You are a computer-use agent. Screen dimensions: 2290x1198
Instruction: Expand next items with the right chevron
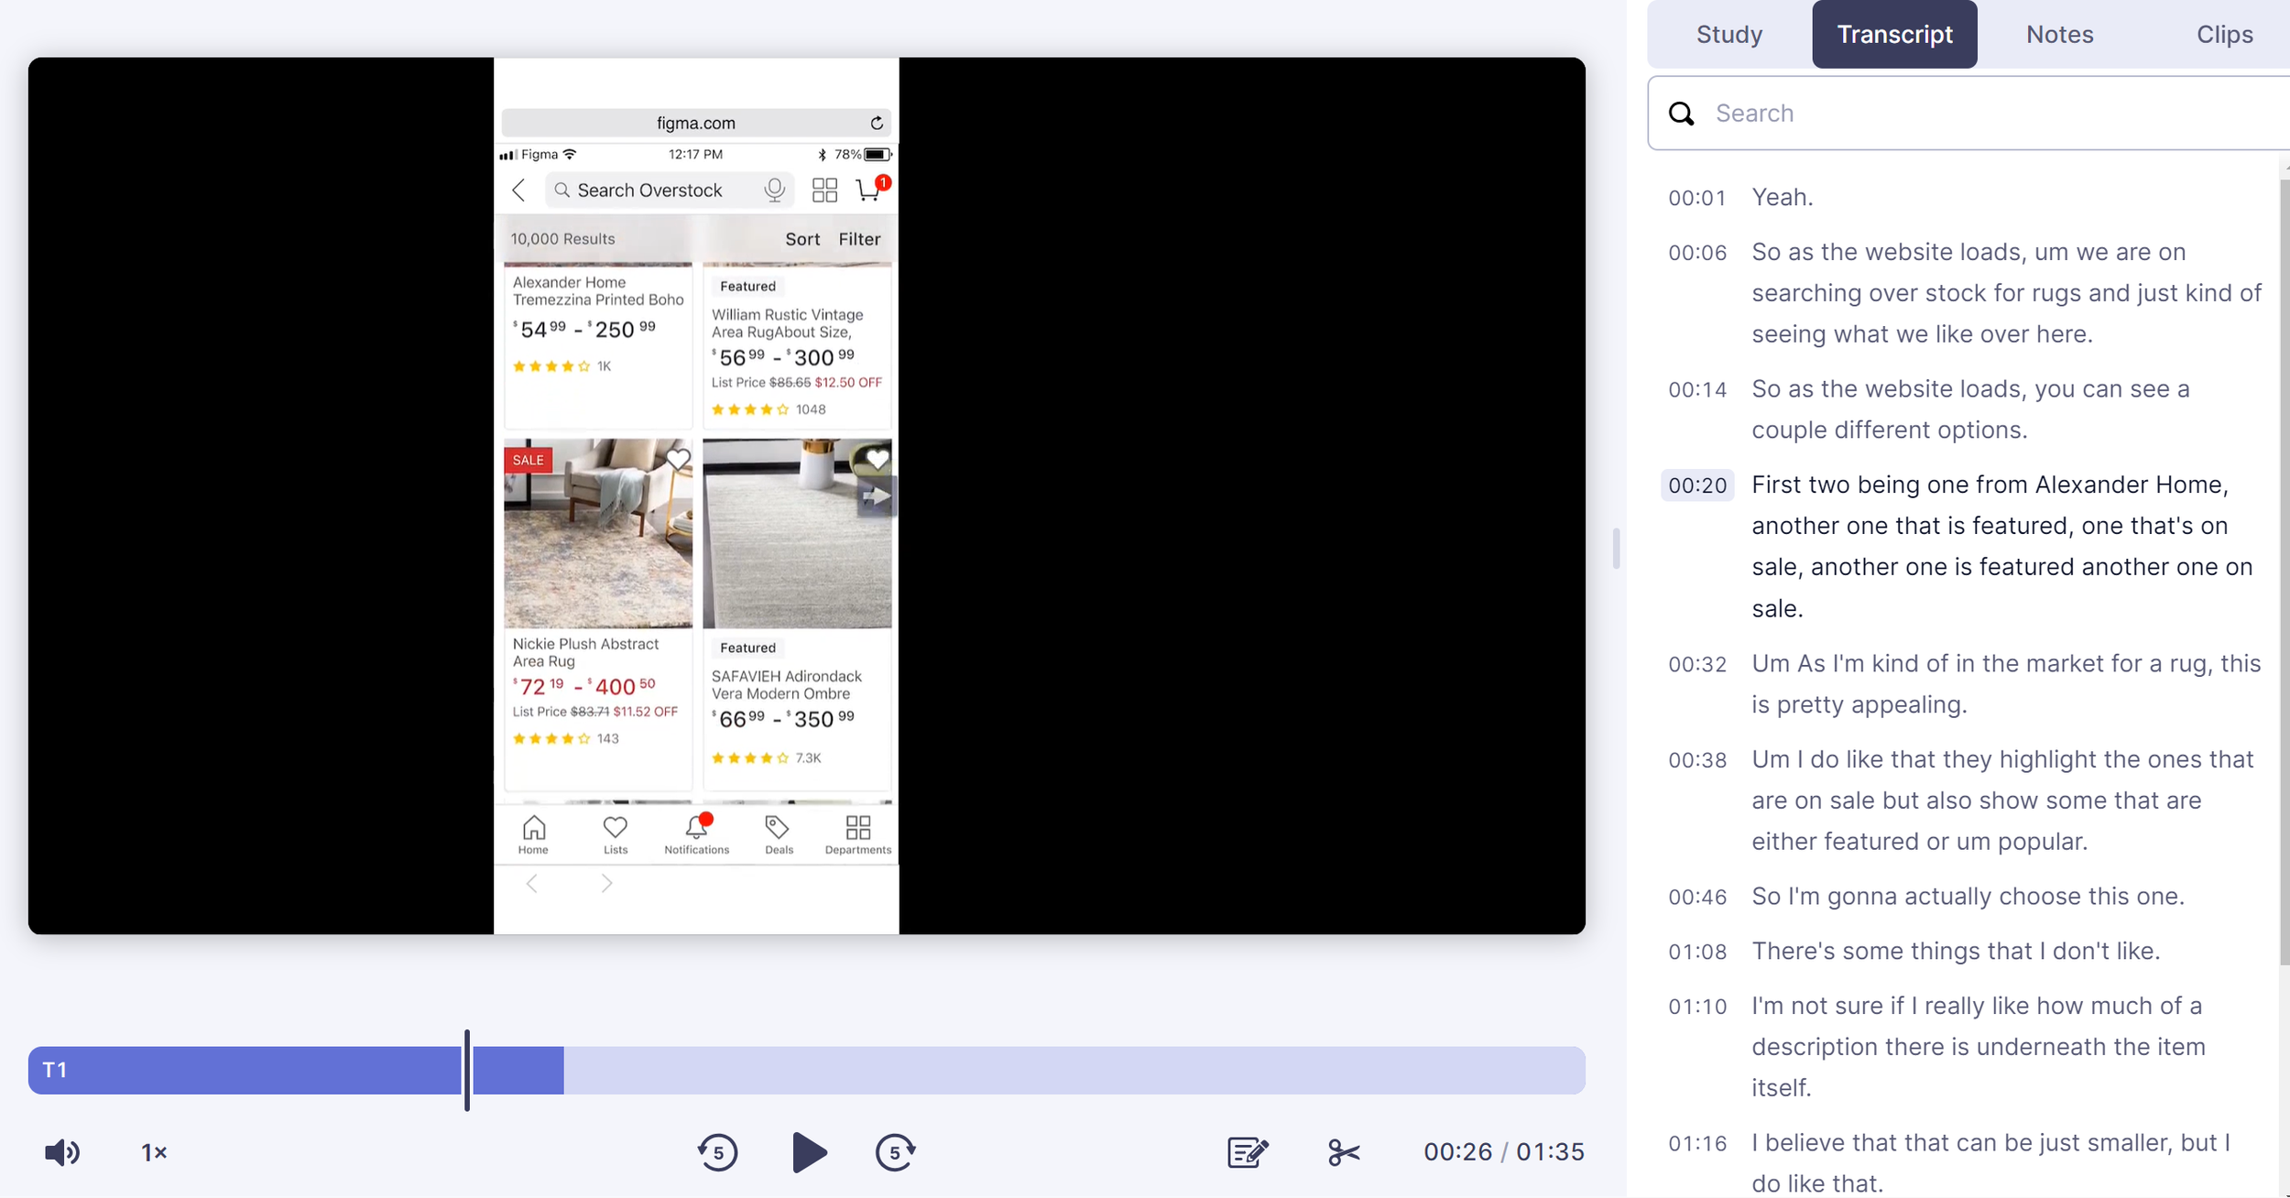(x=607, y=882)
